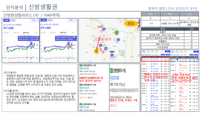The width and height of the screenshot is (201, 113).
Task: Select the 전체 기간 tab in the right chart panel
Action: (53, 33)
